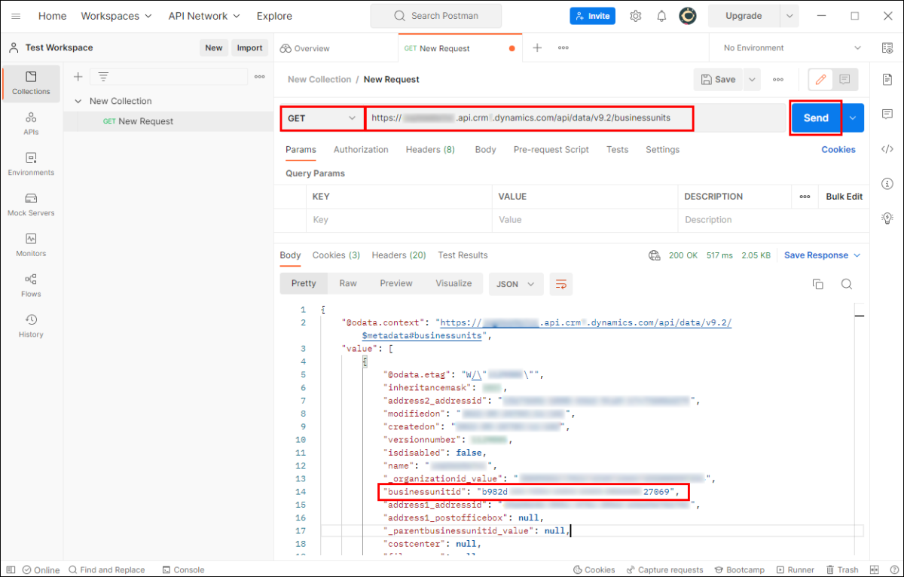Click Bulk Edit
The width and height of the screenshot is (904, 577).
tap(844, 197)
